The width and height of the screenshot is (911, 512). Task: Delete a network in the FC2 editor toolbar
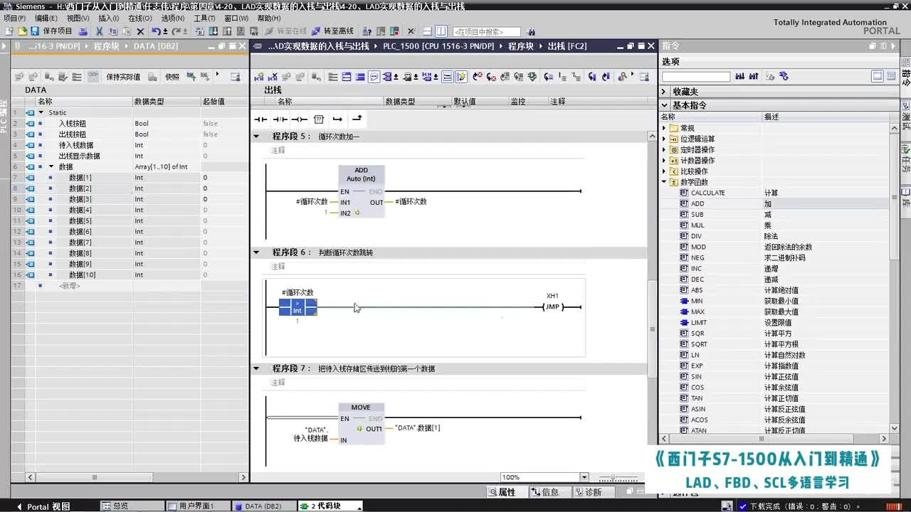[x=273, y=77]
